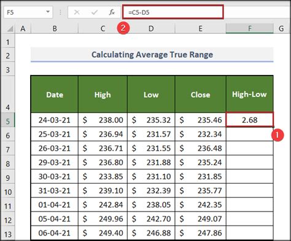
Task: Click the 'Date' header cell
Action: [55, 94]
